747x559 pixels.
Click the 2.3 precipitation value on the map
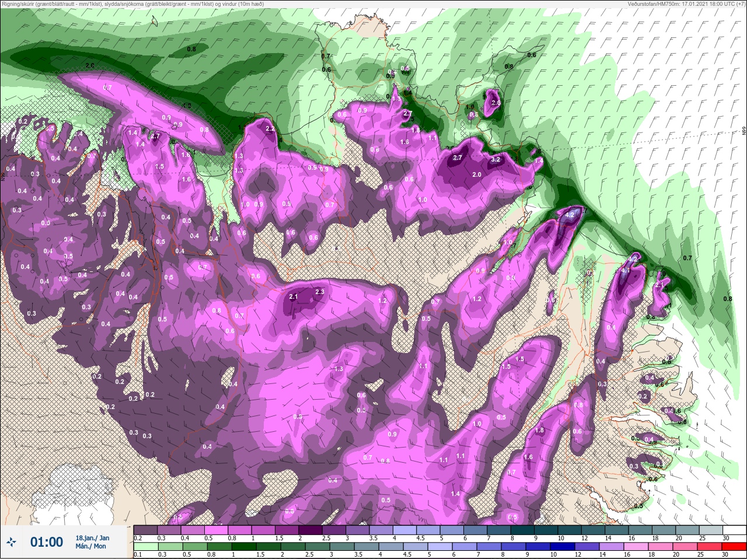click(x=319, y=292)
